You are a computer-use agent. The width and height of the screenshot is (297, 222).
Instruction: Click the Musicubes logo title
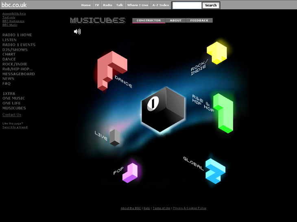pos(98,20)
